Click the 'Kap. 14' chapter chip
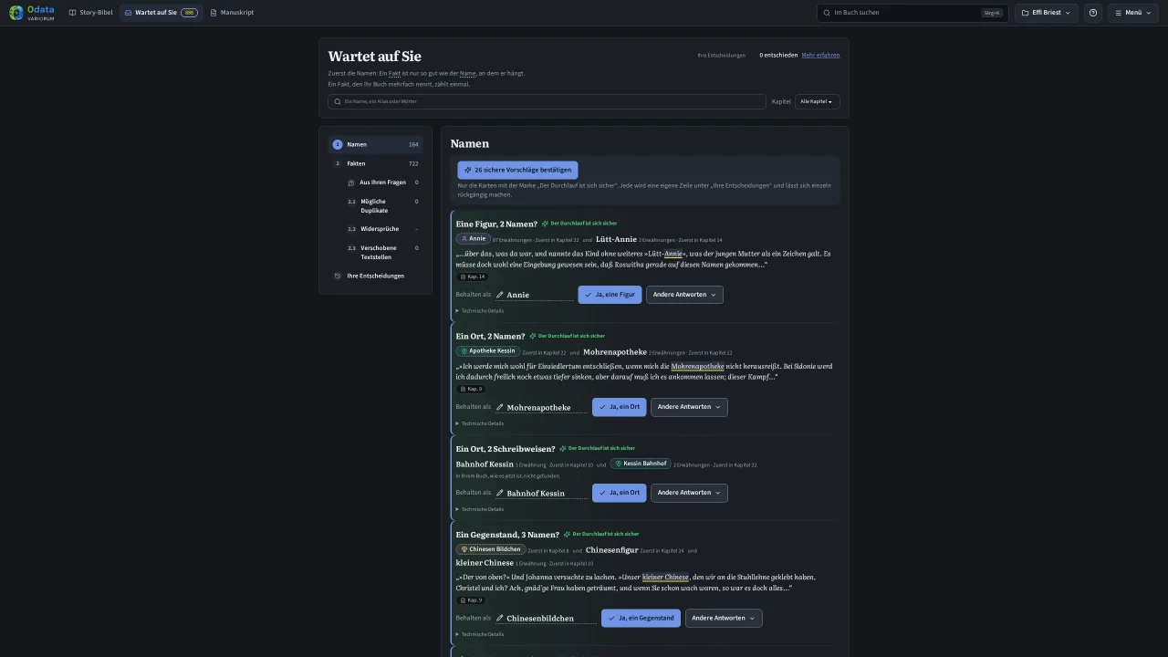The image size is (1168, 657). (472, 276)
